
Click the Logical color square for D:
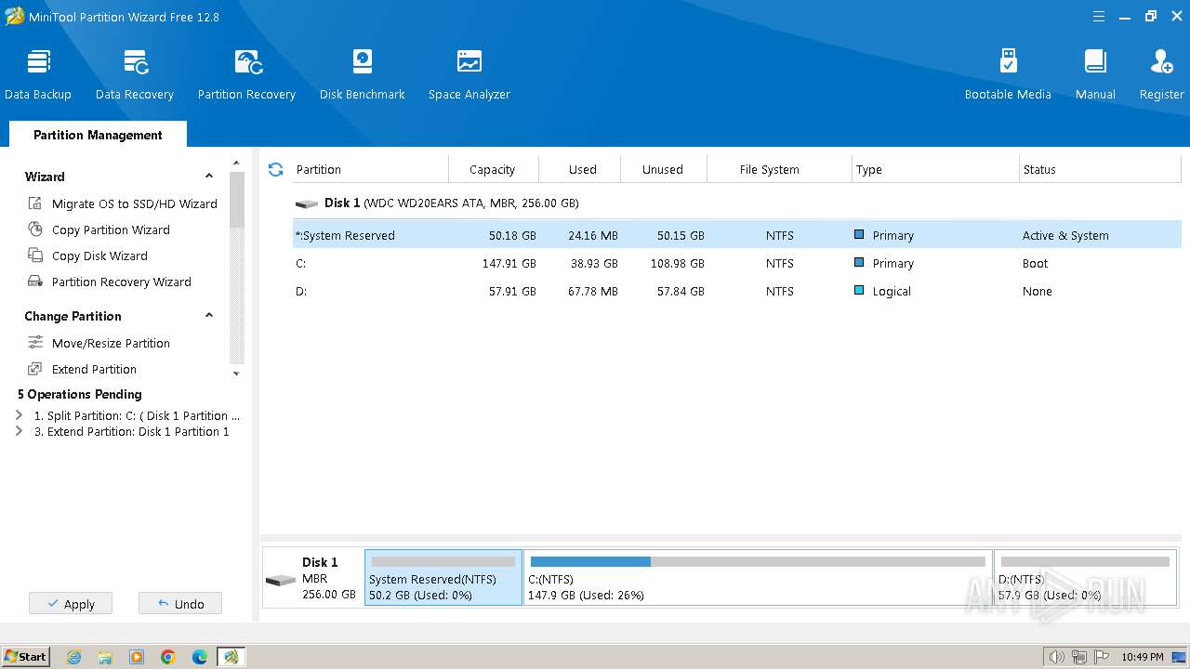coord(859,291)
